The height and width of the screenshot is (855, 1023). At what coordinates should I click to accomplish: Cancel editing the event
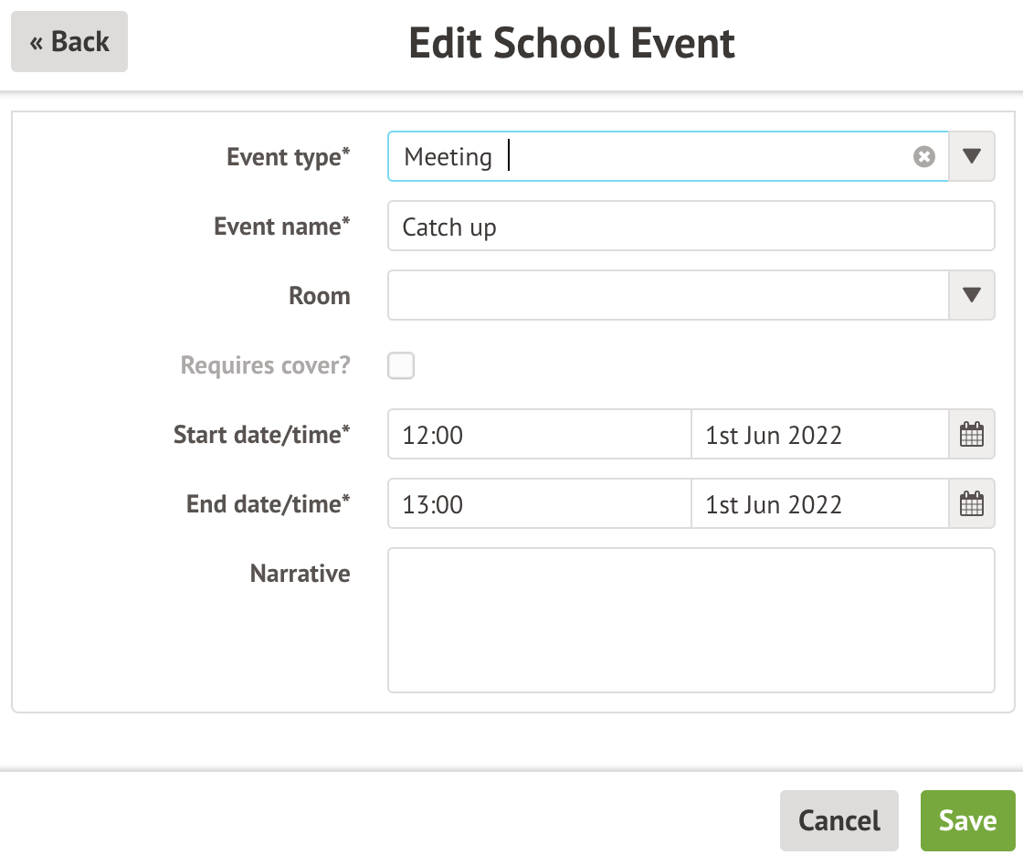tap(838, 820)
